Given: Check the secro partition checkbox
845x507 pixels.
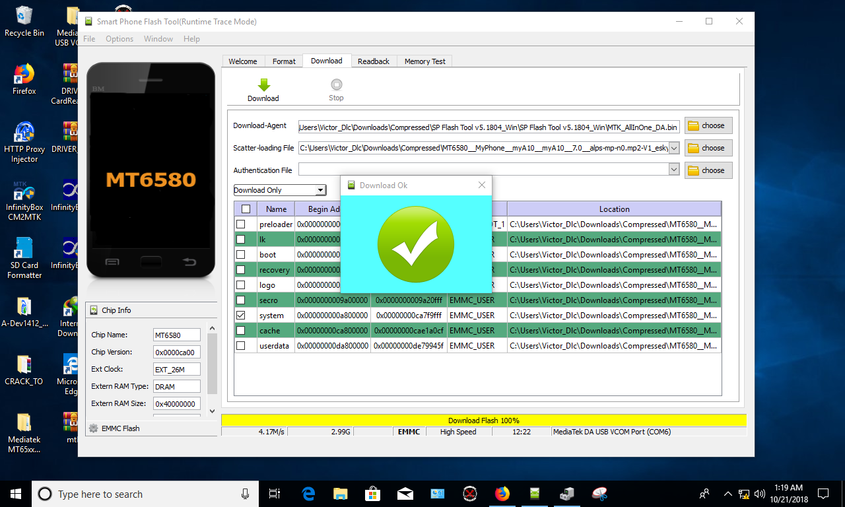Looking at the screenshot, I should click(x=241, y=300).
